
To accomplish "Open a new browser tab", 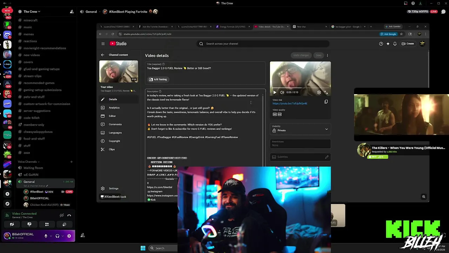I will click(371, 26).
